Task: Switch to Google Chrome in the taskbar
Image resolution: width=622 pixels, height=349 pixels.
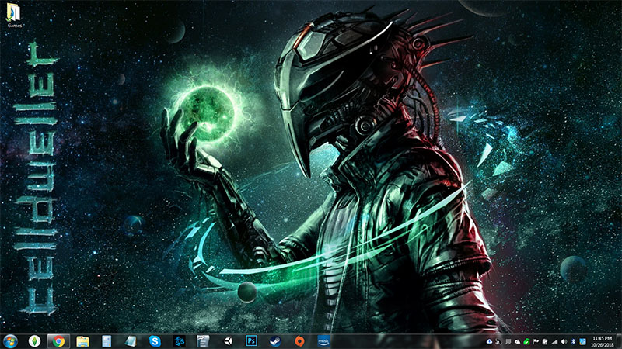Action: (59, 341)
